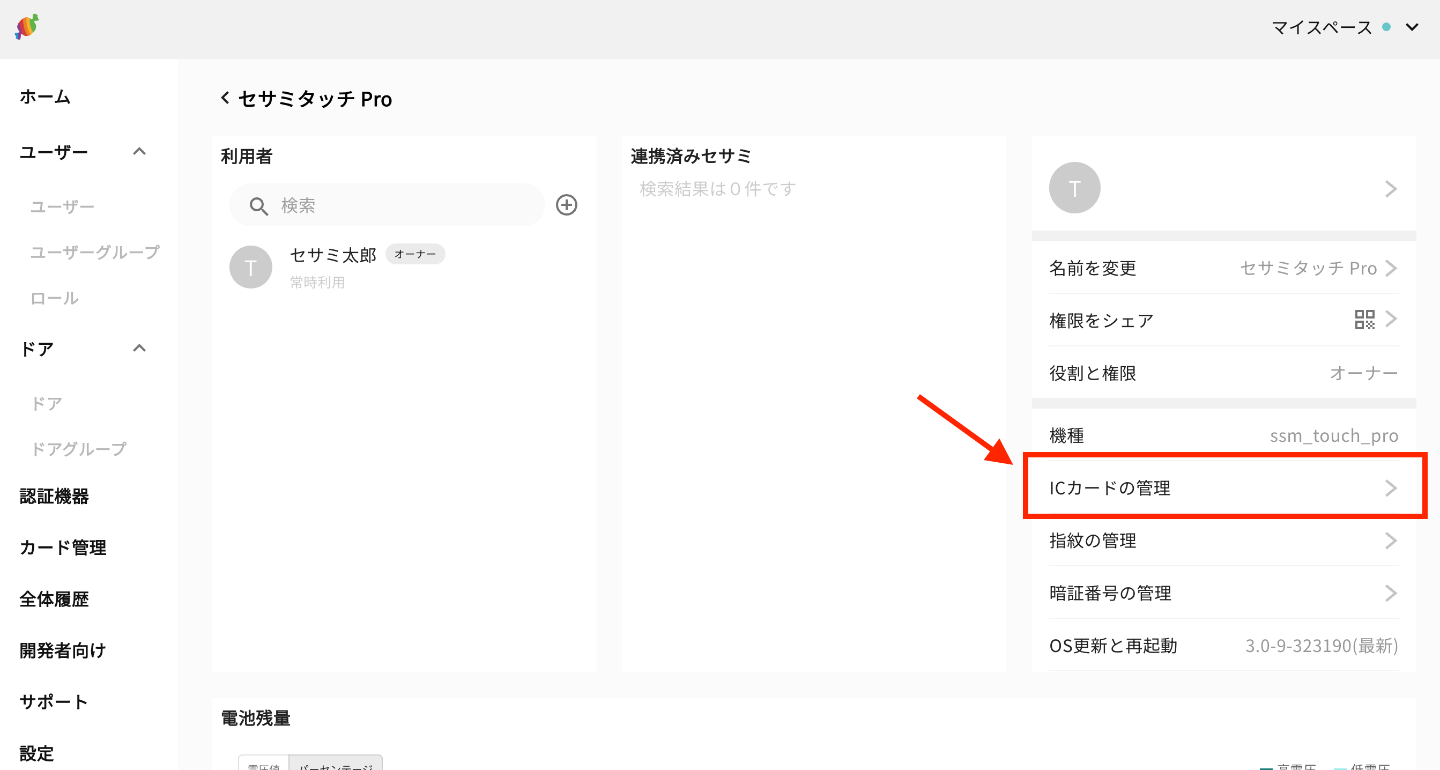Click the 名前を変更 label
1440x770 pixels.
1092,269
